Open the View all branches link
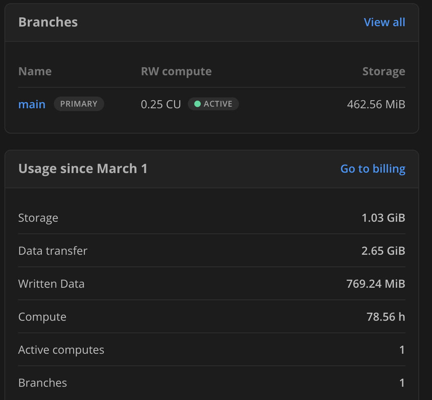 [384, 22]
